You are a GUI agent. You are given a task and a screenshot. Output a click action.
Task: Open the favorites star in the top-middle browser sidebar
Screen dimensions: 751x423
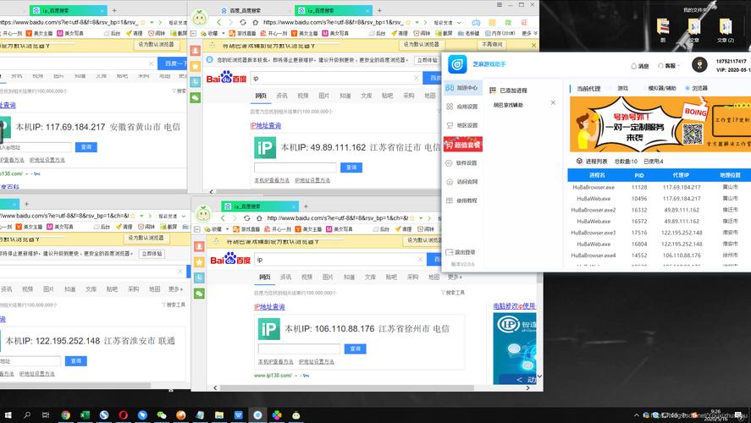tap(196, 66)
